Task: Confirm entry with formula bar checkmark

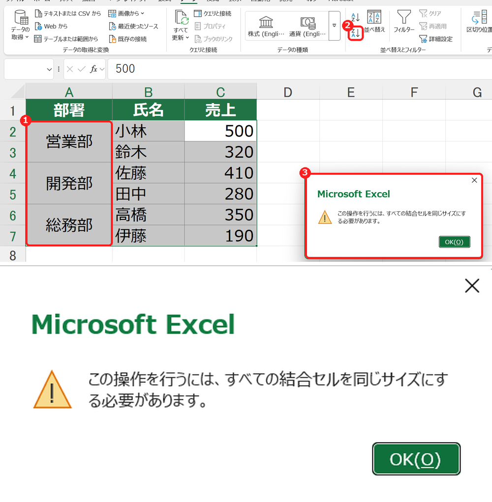Action: 82,69
